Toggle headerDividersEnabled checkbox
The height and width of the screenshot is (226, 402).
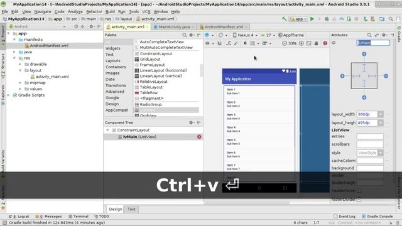[x=359, y=191]
